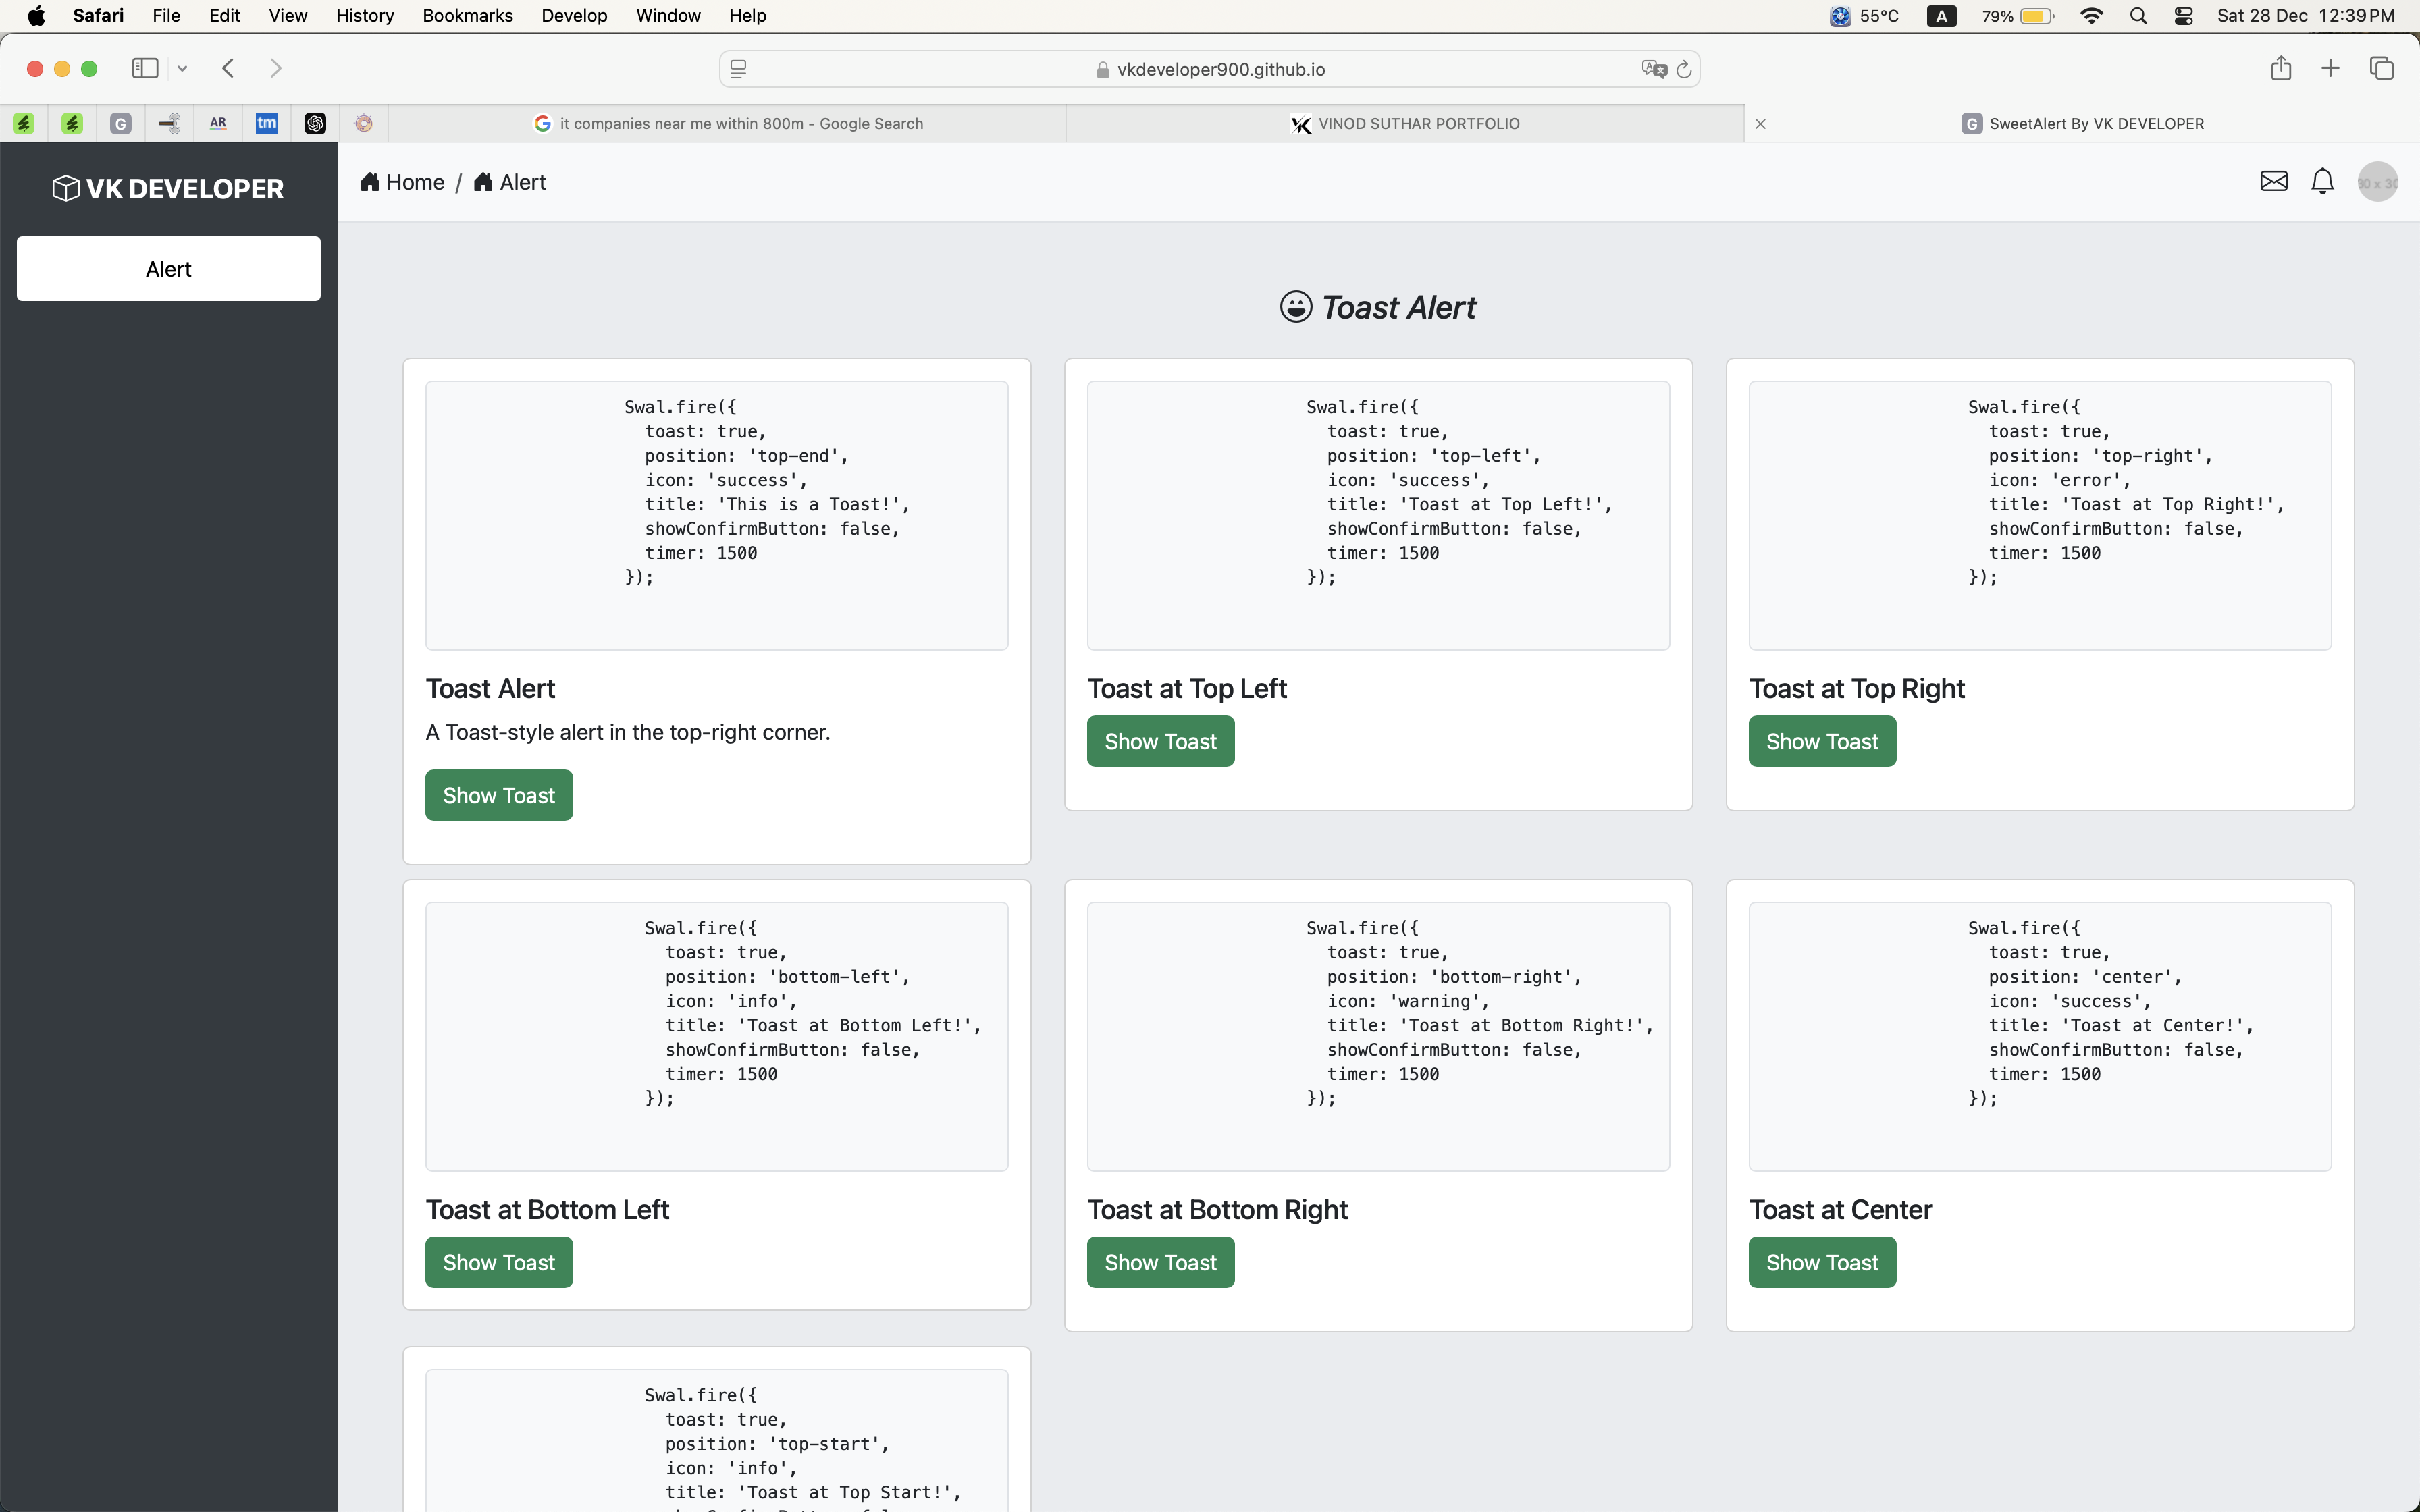Click Show Toast under Toast at Top Right
The height and width of the screenshot is (1512, 2420).
point(1822,741)
